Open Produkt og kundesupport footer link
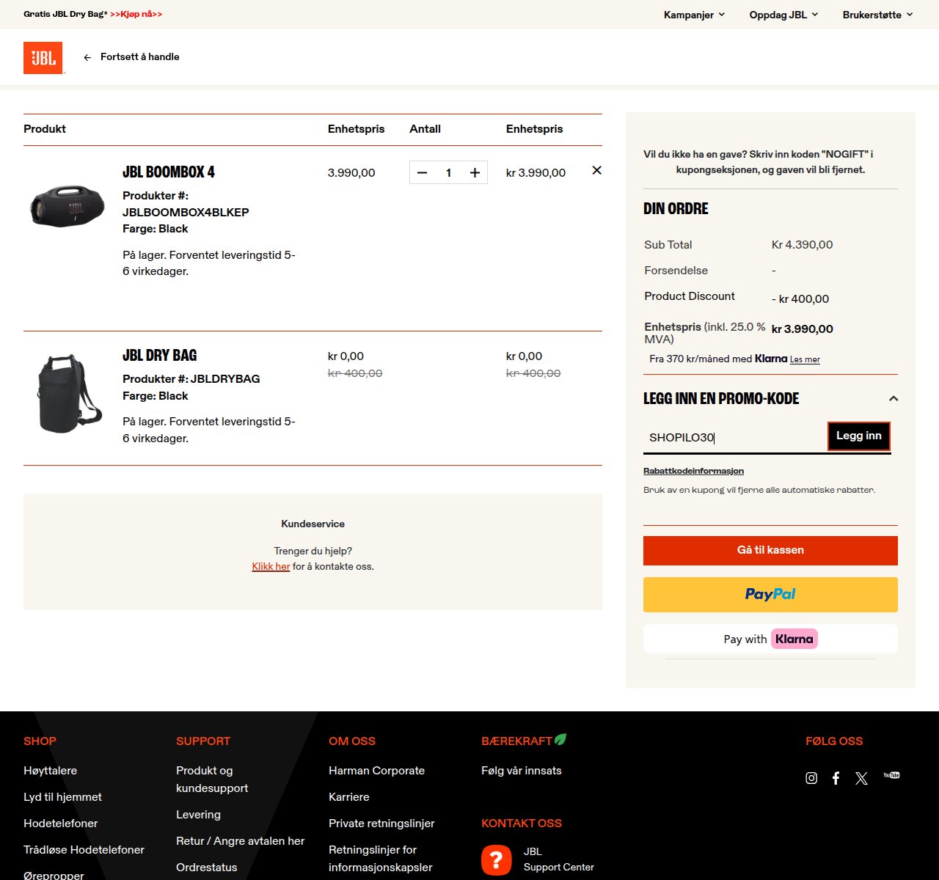Viewport: 939px width, 880px height. (212, 779)
